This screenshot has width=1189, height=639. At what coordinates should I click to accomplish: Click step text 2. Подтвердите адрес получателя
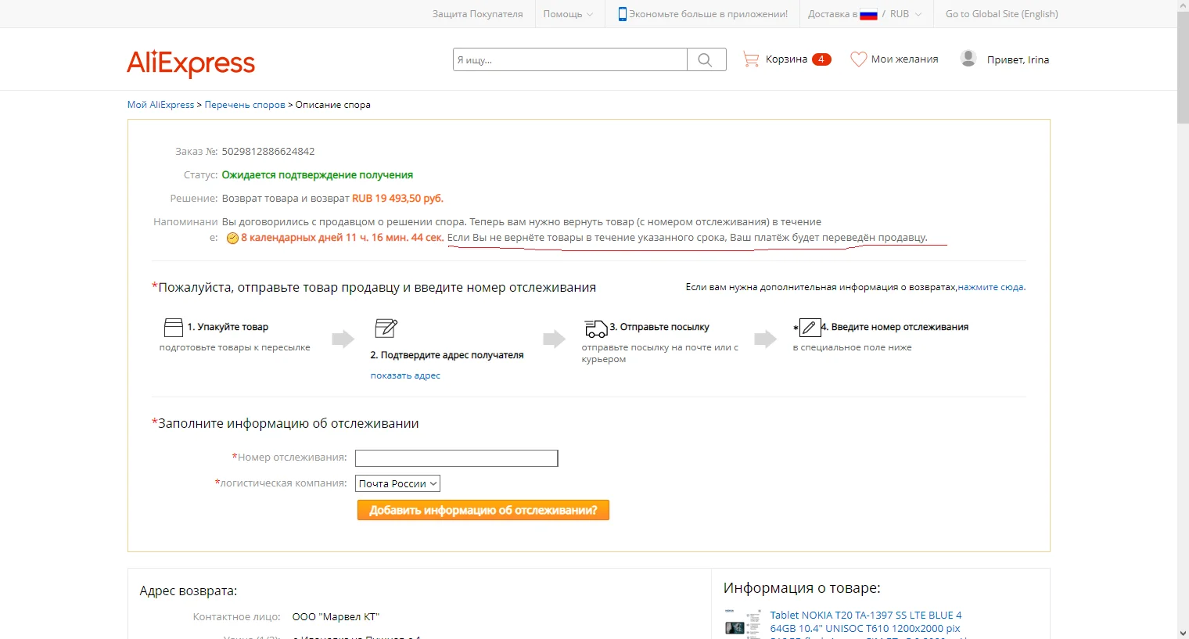coord(447,355)
